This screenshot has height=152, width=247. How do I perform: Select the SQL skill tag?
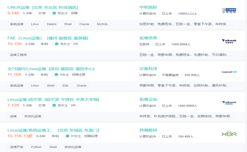[x=65, y=85]
